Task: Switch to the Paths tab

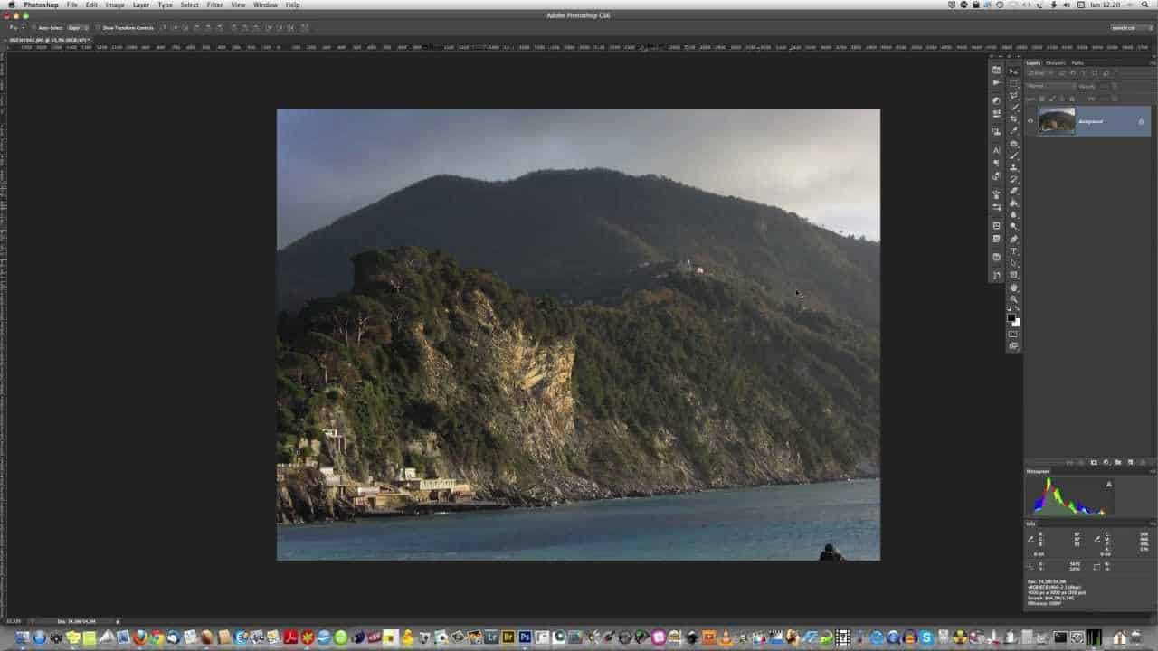Action: 1077,62
